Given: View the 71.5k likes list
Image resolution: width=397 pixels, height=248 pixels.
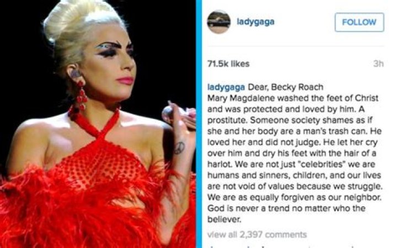Looking at the screenshot, I should 228,64.
